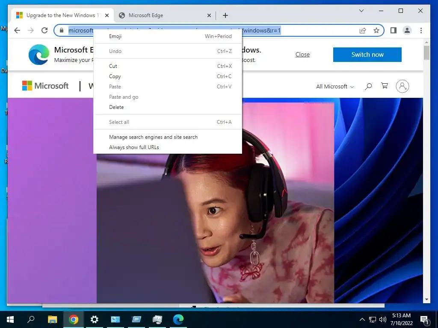
Task: Close the Upgrade to the New Windows tab
Action: point(107,15)
